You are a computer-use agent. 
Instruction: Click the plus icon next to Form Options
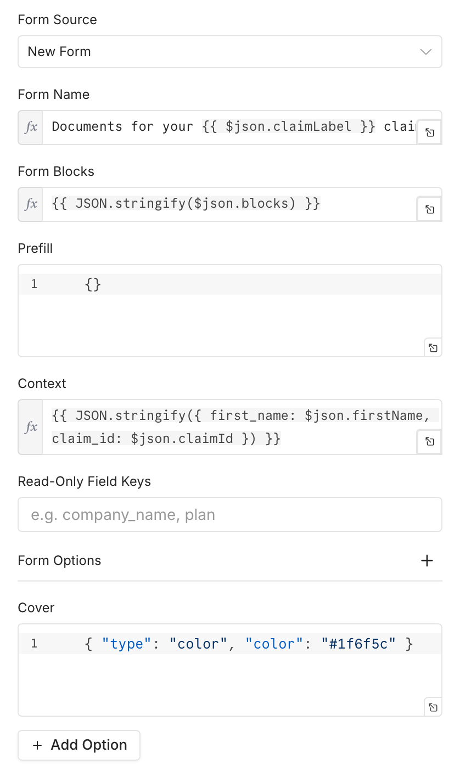coord(427,561)
